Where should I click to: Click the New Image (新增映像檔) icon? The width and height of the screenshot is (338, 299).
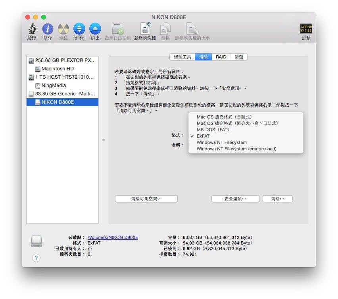(x=145, y=29)
